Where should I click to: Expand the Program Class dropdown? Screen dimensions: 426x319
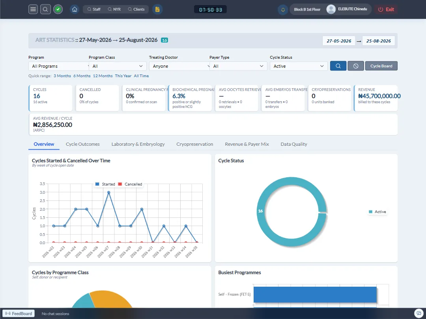pos(118,66)
